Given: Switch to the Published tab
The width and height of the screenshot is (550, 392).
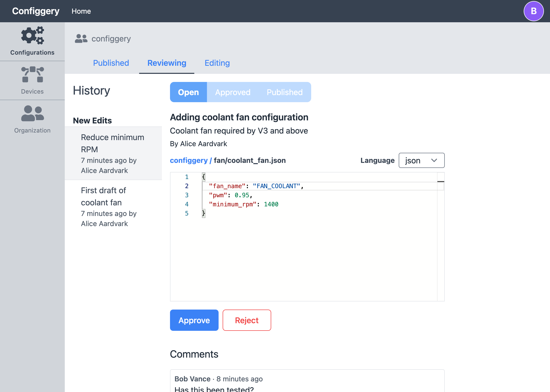Looking at the screenshot, I should 111,63.
